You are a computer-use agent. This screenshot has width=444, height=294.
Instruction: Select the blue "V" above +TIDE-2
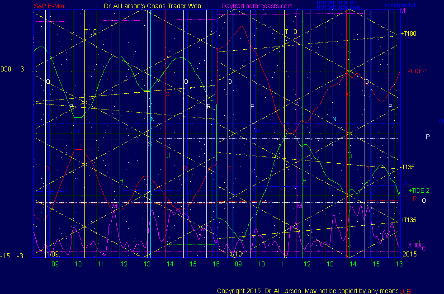(x=406, y=183)
